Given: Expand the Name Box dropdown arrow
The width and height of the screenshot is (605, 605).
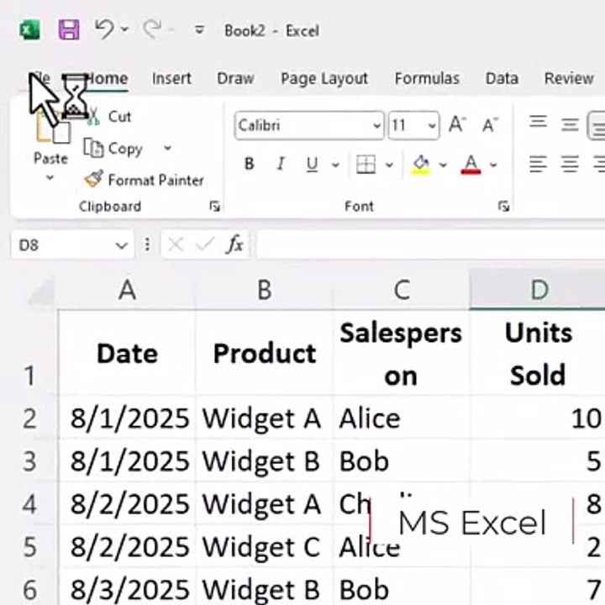Looking at the screenshot, I should (x=122, y=245).
